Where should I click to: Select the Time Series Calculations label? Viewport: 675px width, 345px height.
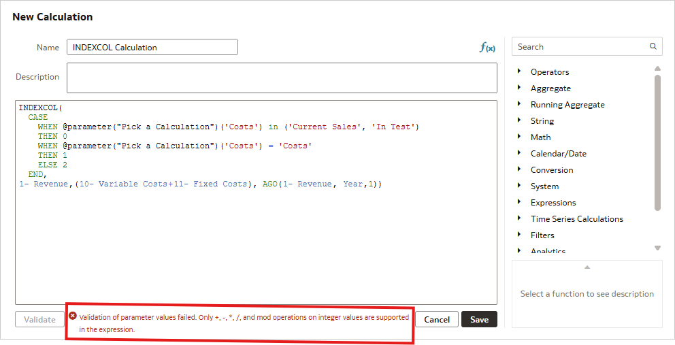click(x=577, y=219)
